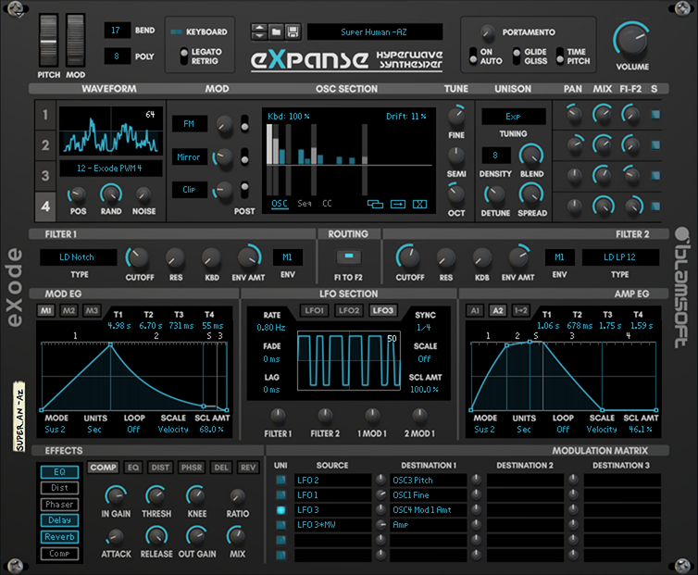The image size is (698, 575).
Task: Adjust the waveform NOISE knob
Action: [143, 194]
